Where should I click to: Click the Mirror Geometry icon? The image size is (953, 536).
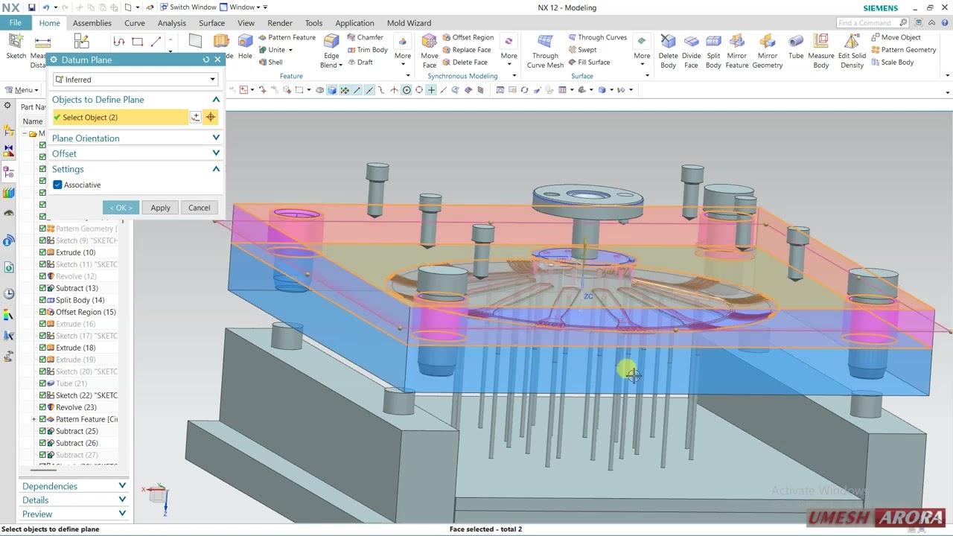click(767, 42)
